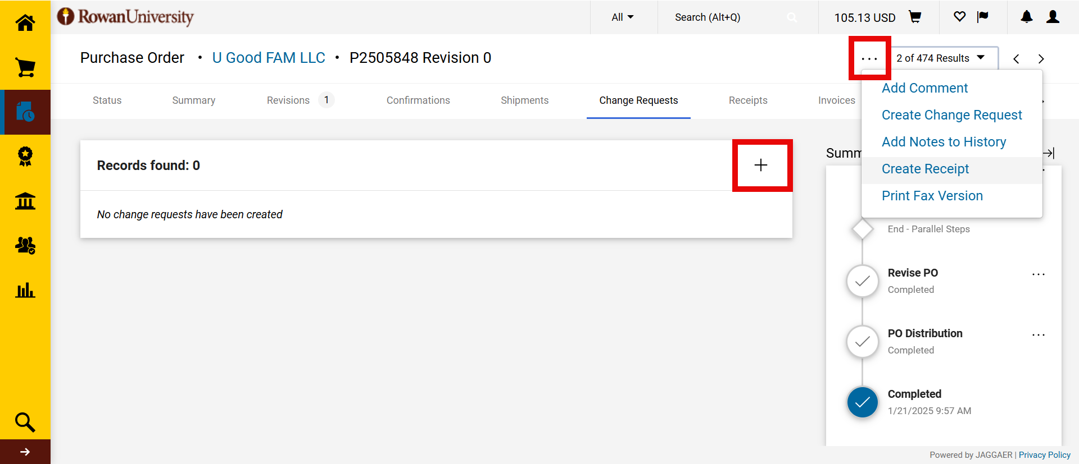The width and height of the screenshot is (1079, 464).
Task: Click the Rowan University logo
Action: coord(125,17)
